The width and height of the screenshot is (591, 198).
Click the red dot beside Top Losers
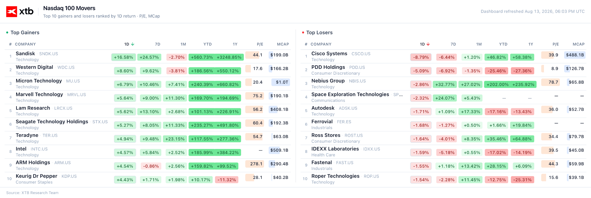[303, 33]
